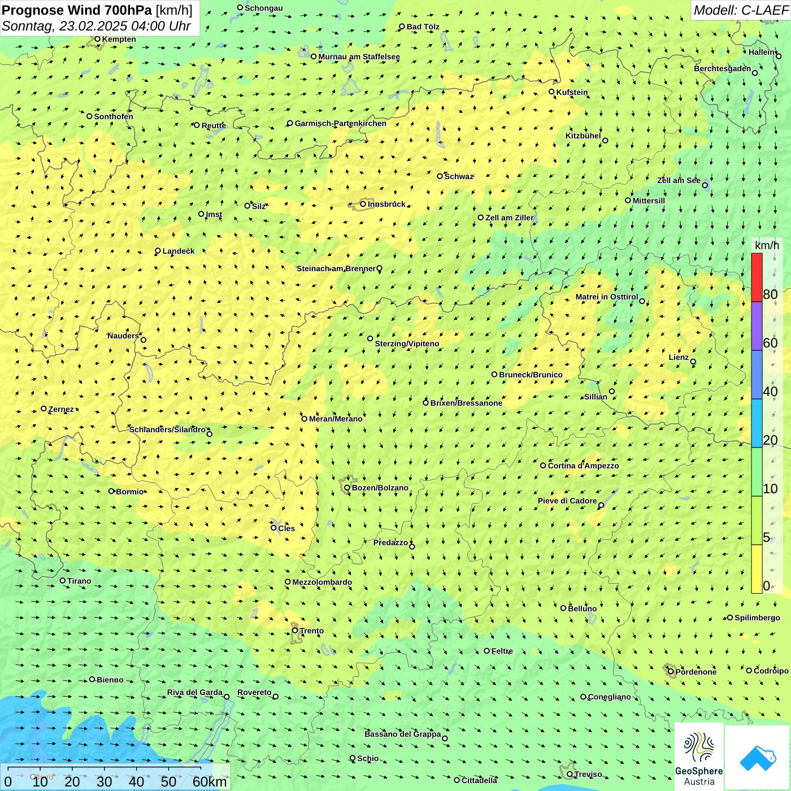Click the Schio location label
This screenshot has height=791, width=791.
(x=368, y=758)
